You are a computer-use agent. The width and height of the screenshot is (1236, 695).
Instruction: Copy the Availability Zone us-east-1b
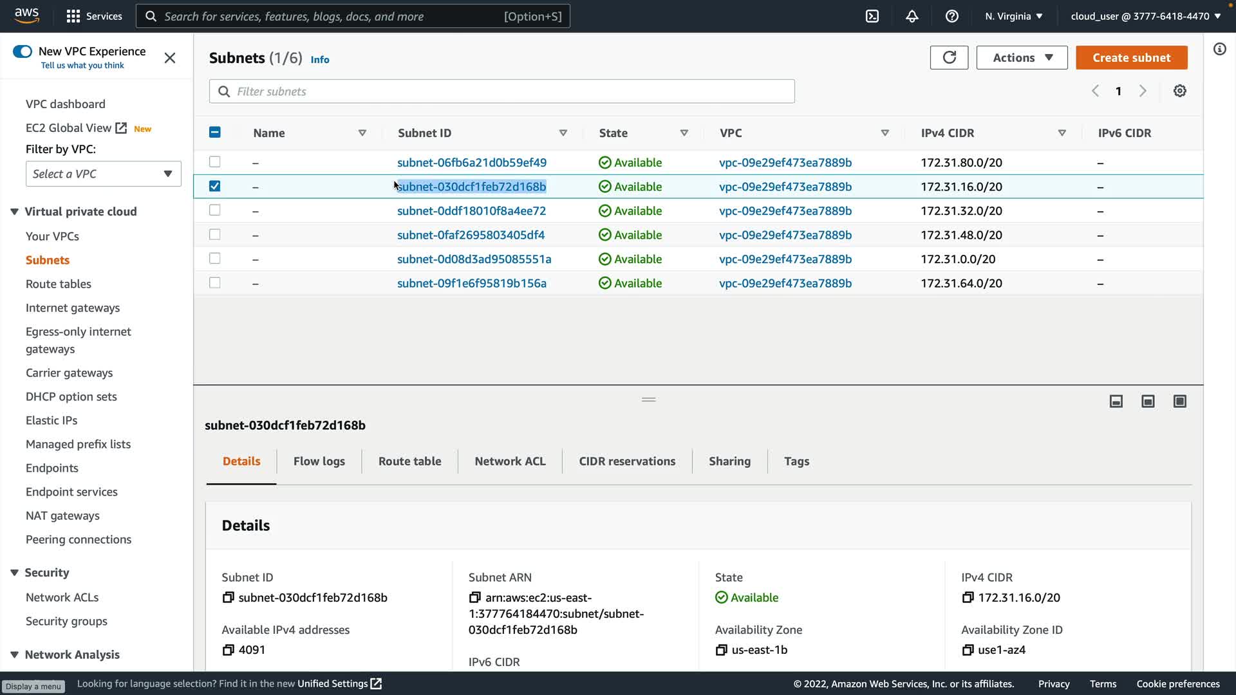(721, 650)
